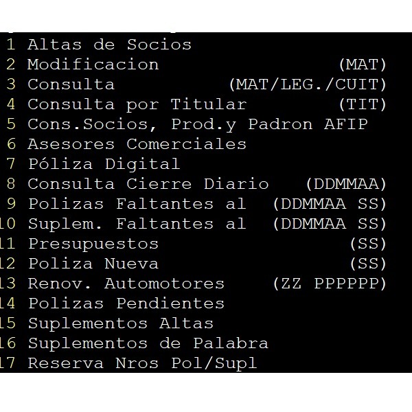This screenshot has height=412, width=412.
Task: Select Renov. Automotores option
Action: pyautogui.click(x=126, y=284)
